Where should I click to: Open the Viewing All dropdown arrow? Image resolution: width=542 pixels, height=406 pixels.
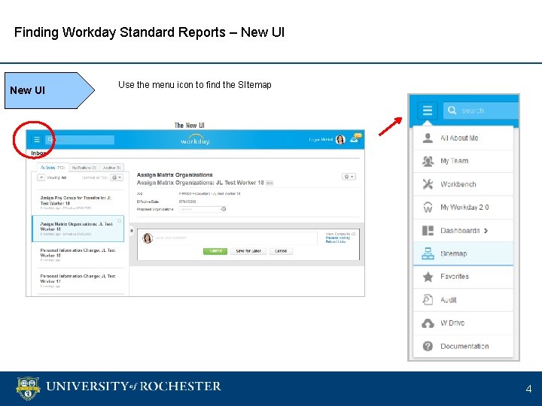41,177
